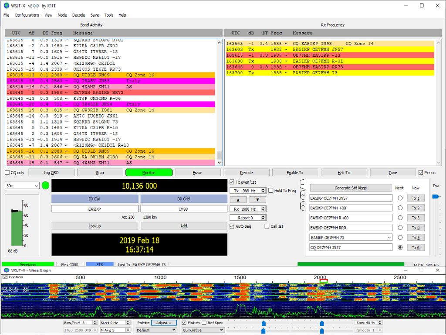
Task: Click Generate Std Msgs button
Action: [351, 188]
